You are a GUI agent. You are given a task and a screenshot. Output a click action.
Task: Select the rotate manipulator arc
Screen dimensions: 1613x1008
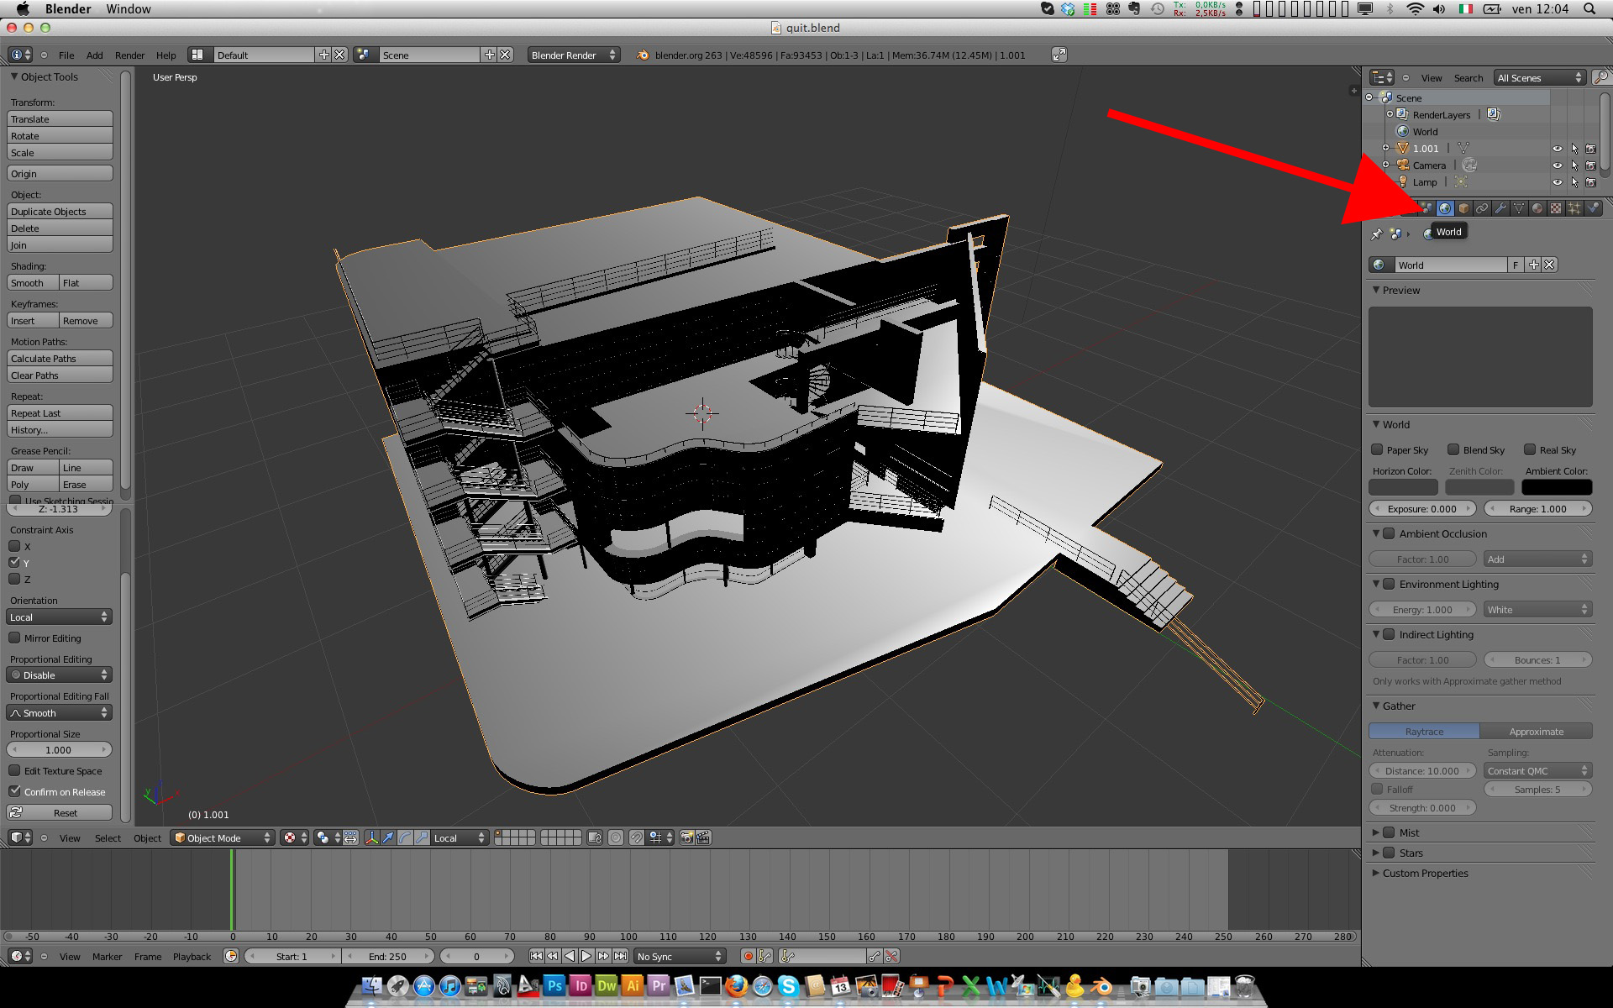coord(405,837)
